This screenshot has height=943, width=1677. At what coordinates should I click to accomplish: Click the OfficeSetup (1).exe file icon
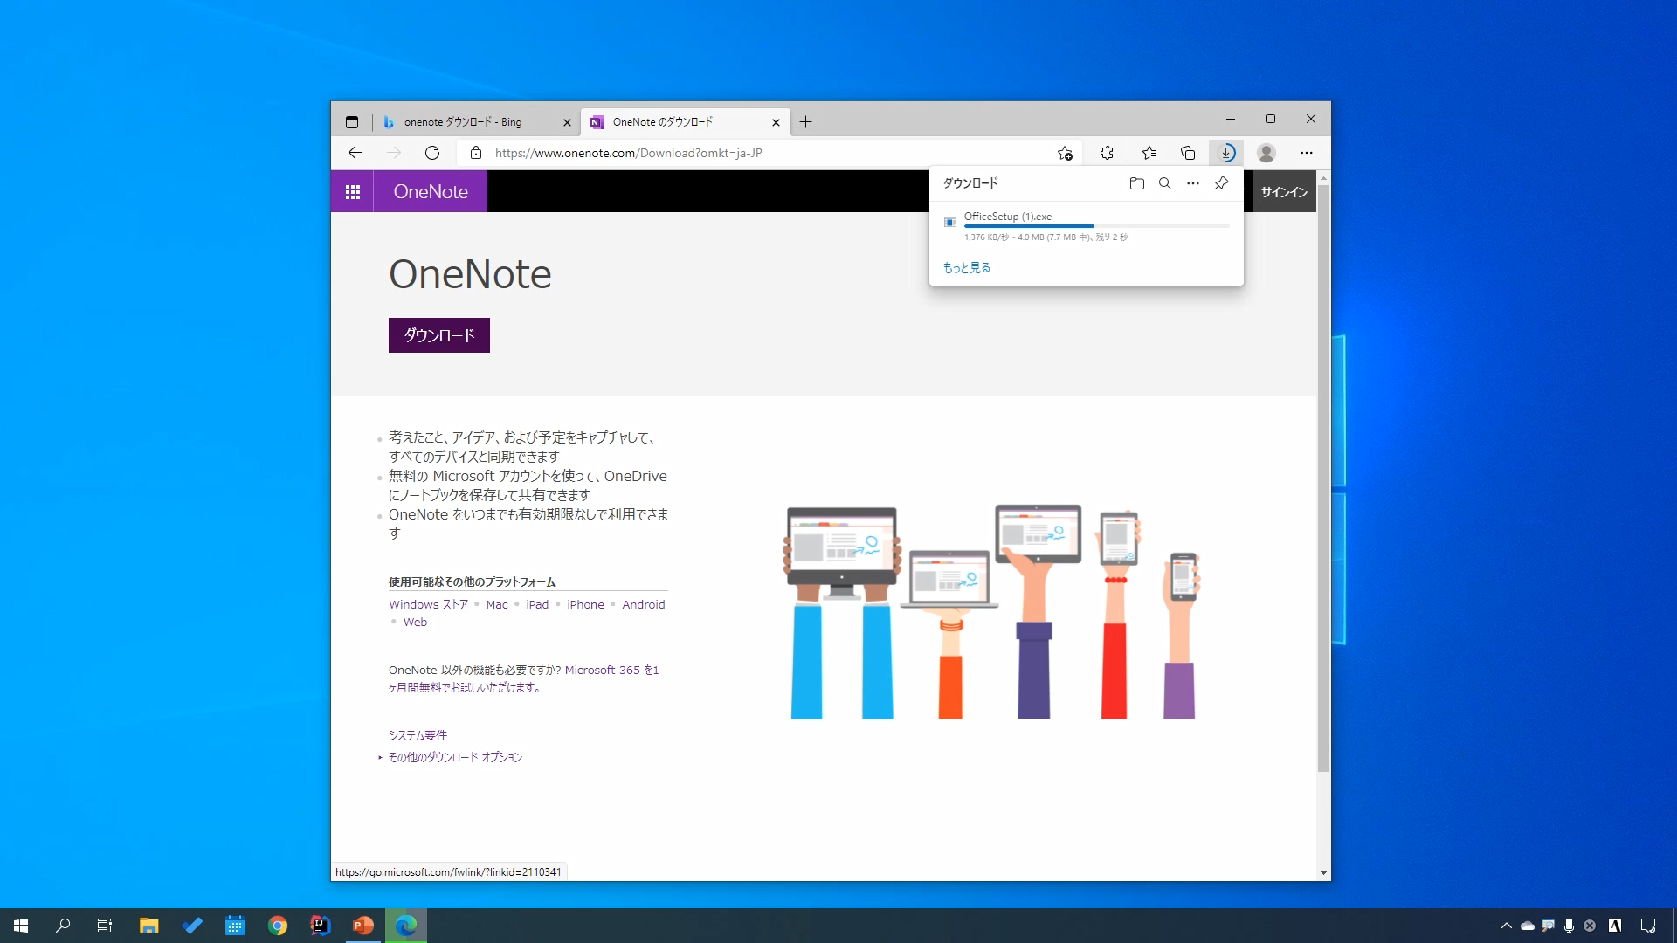(950, 223)
